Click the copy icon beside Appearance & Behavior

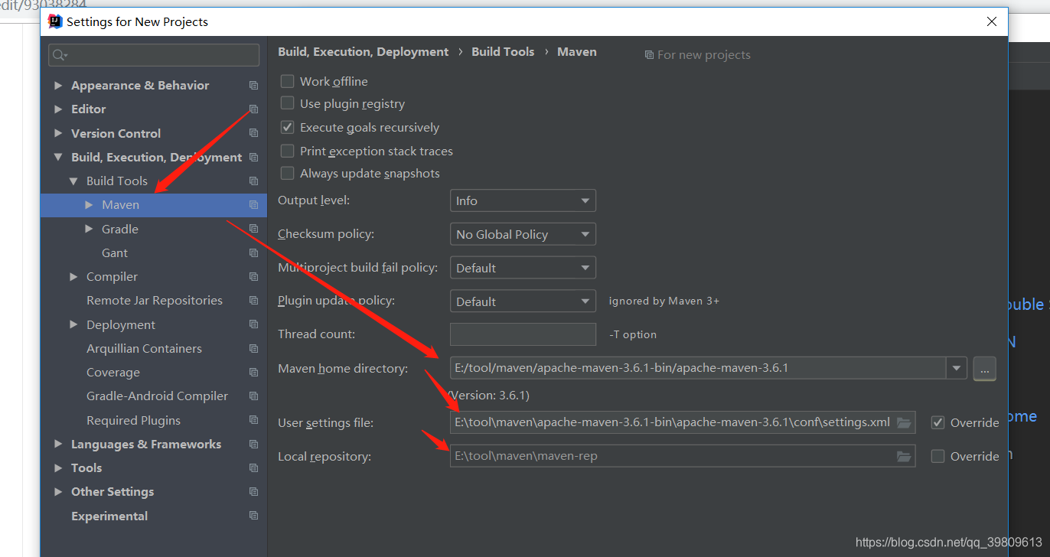click(253, 86)
